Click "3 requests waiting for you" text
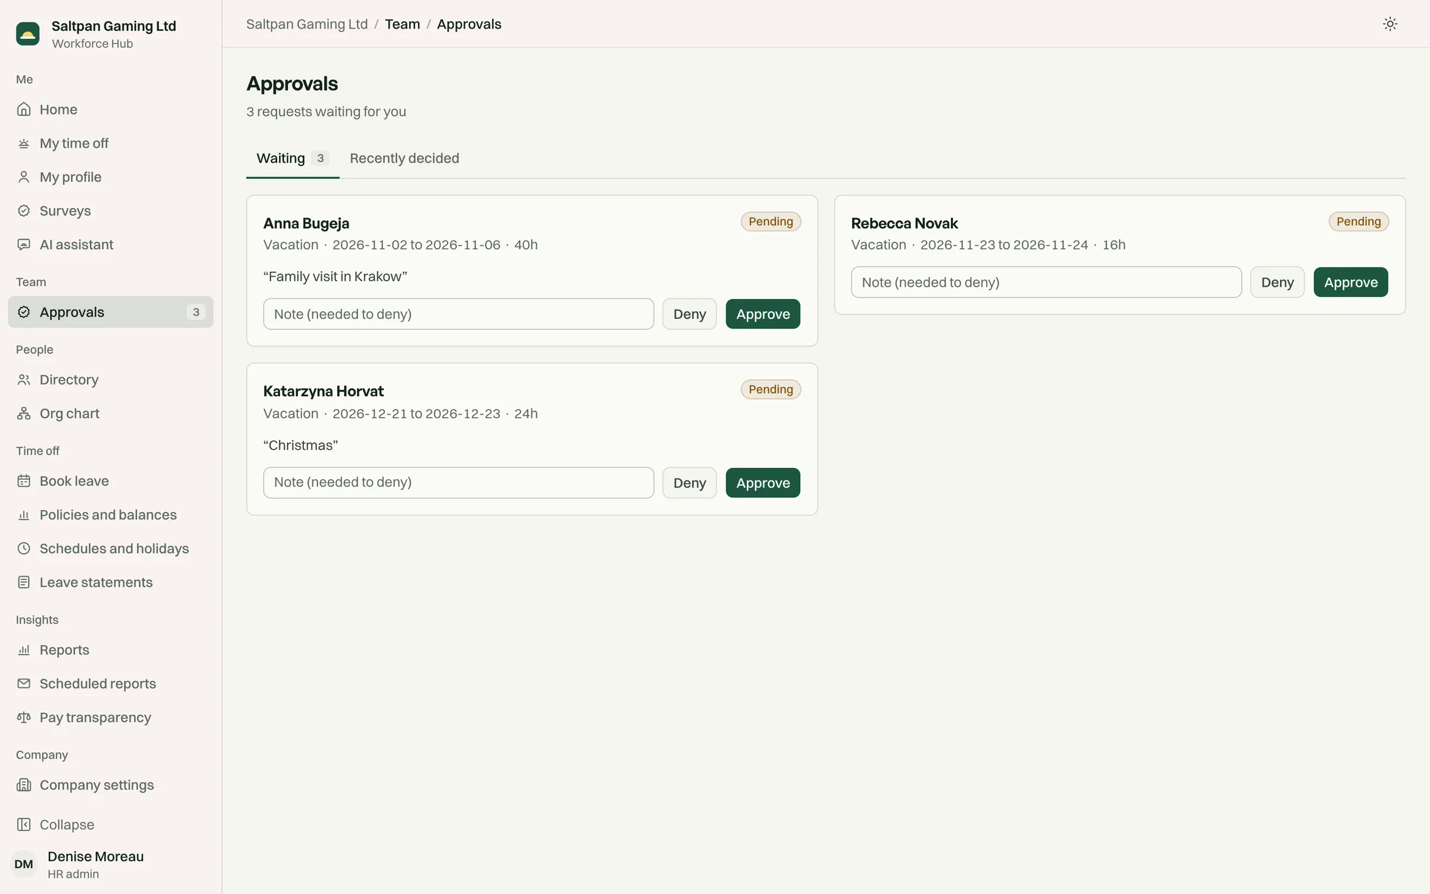Viewport: 1430px width, 894px height. [x=327, y=111]
